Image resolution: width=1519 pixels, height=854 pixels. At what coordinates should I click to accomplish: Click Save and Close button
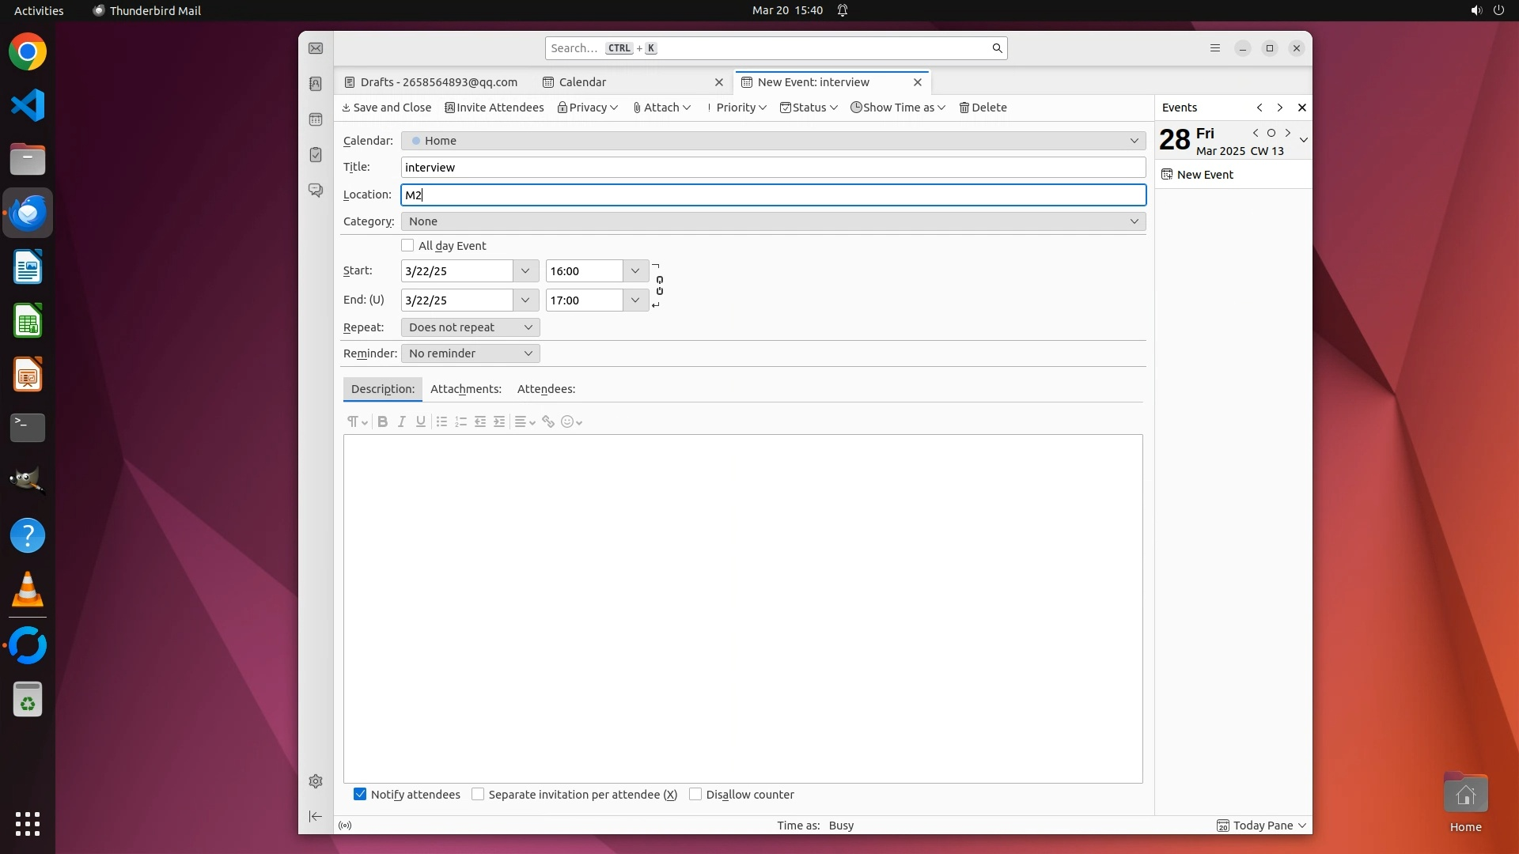[x=386, y=108]
